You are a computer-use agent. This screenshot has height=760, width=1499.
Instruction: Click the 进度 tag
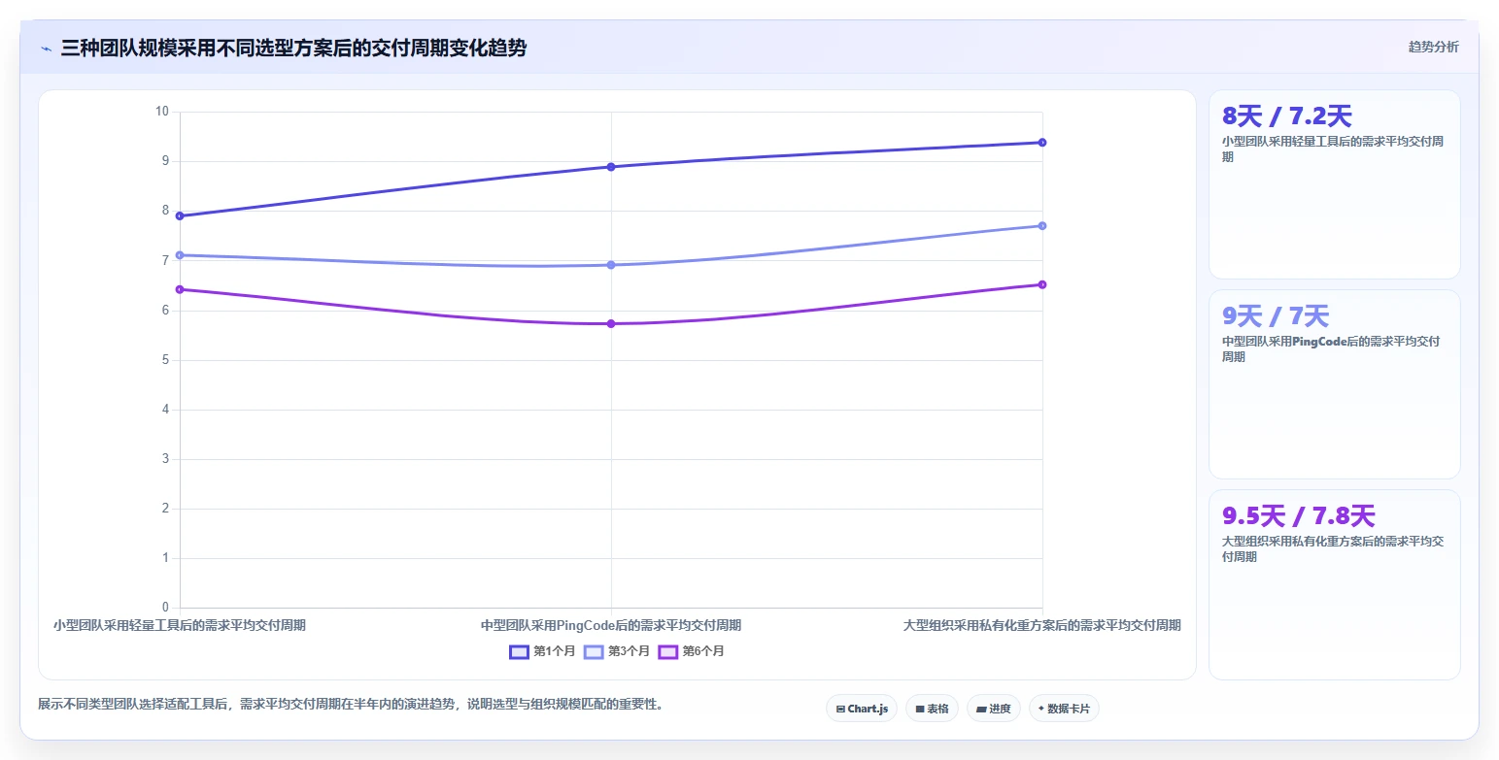(993, 709)
